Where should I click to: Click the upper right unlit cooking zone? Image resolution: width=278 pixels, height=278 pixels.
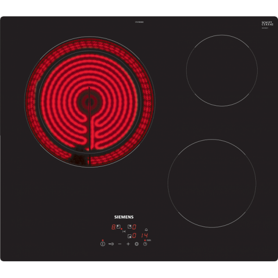coord(222,70)
